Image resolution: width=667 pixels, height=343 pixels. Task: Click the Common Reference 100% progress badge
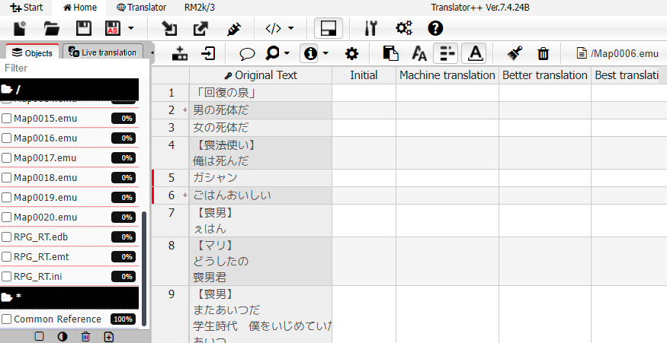(123, 319)
